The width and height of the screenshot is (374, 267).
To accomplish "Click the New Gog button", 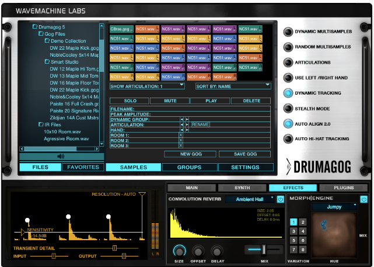I will [191, 154].
